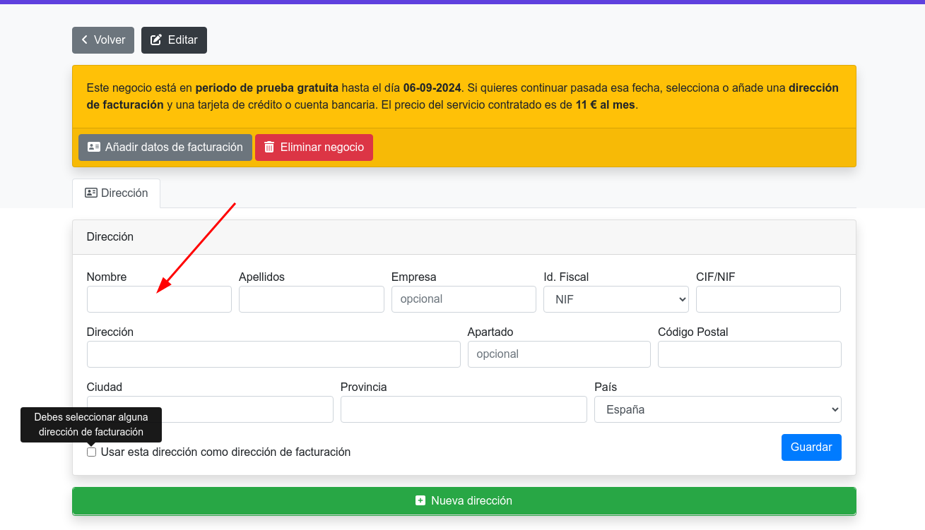The height and width of the screenshot is (530, 925).
Task: Click the Eliminar negocio button
Action: click(314, 147)
